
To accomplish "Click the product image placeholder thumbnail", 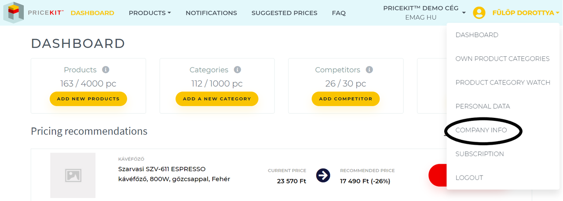I will (73, 175).
